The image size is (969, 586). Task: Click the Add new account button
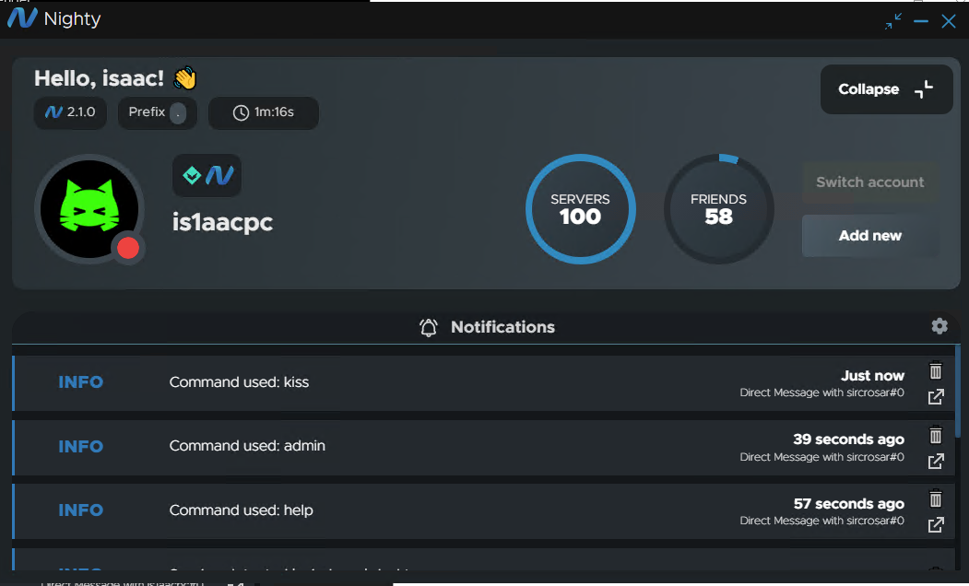point(869,236)
